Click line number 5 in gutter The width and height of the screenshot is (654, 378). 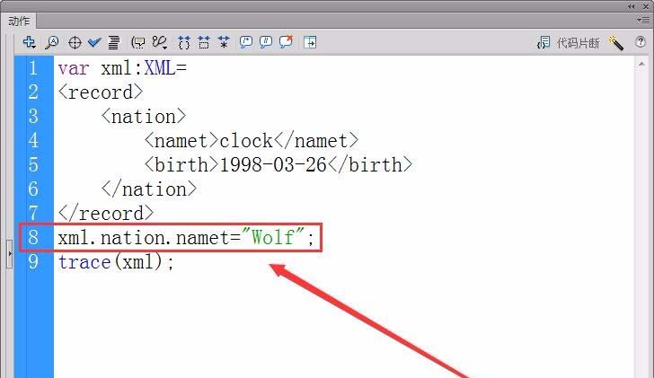coord(33,165)
